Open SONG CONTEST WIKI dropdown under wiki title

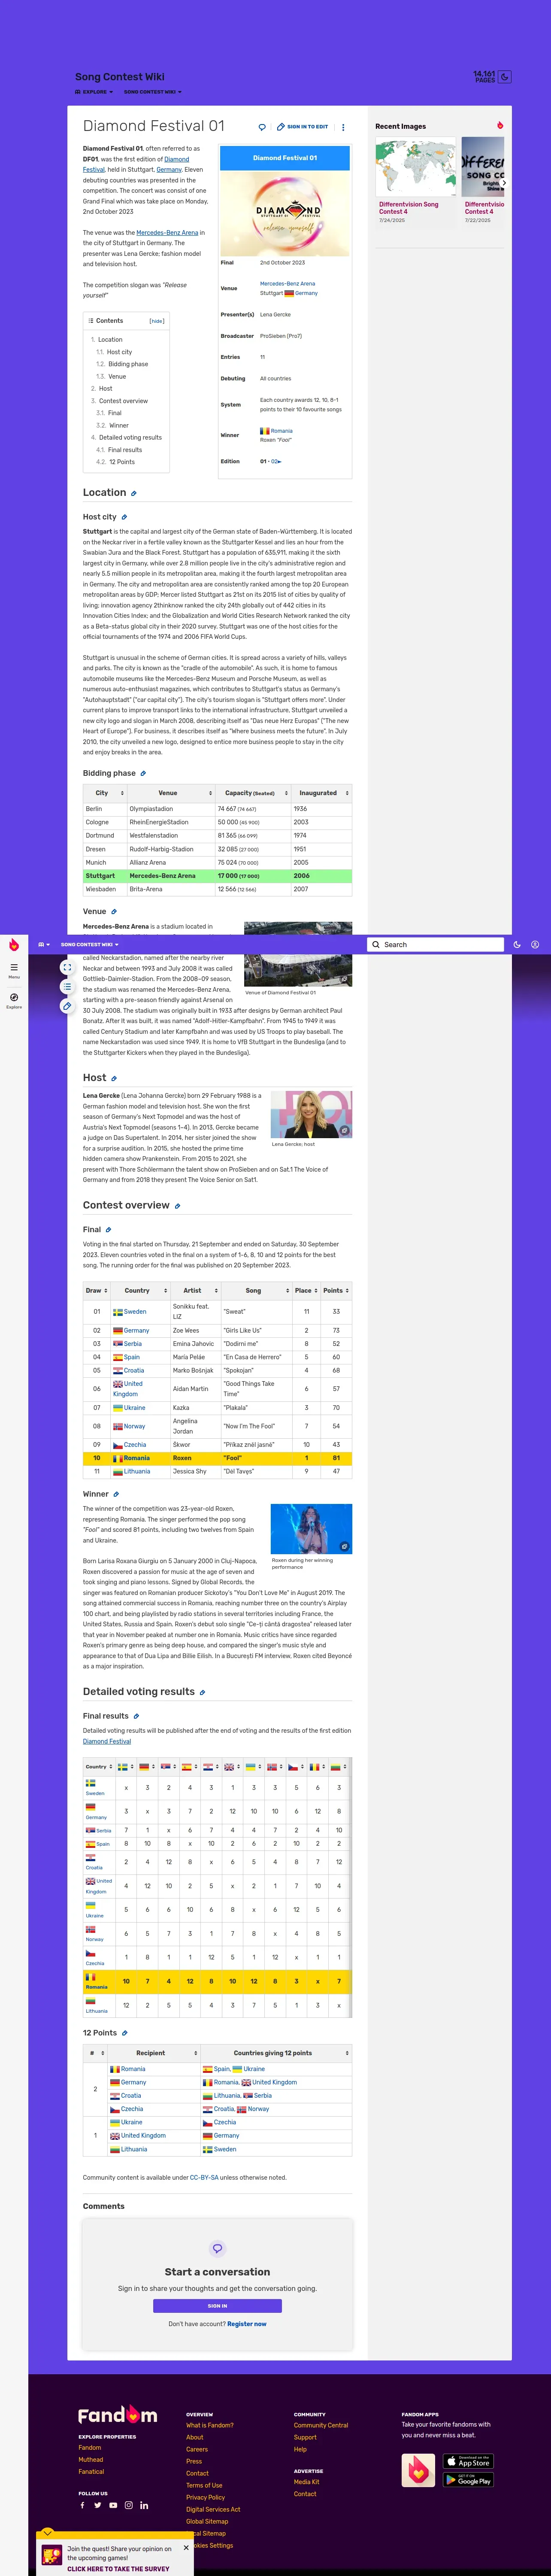(x=153, y=92)
